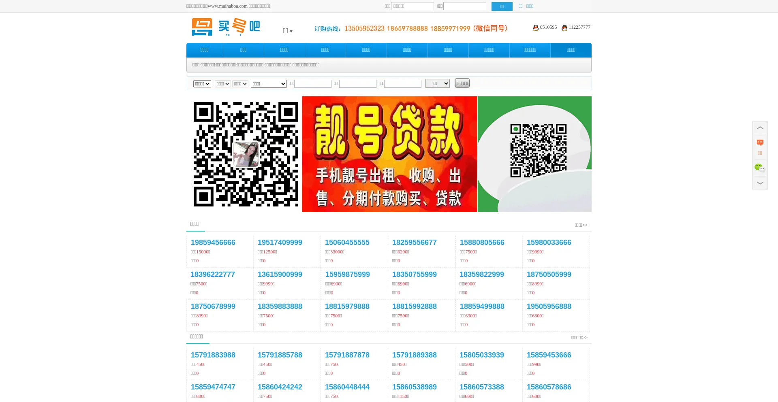Open number 18350755999 listing
The height and width of the screenshot is (402, 778).
click(x=415, y=274)
